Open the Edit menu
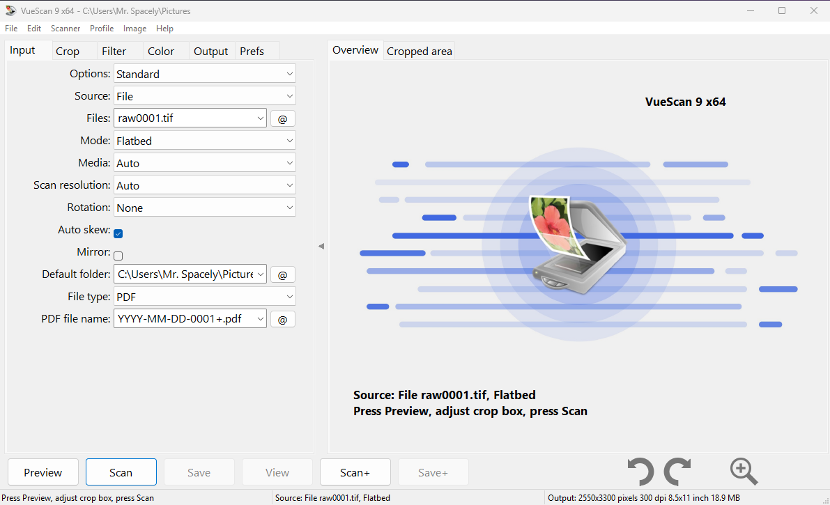This screenshot has height=505, width=830. coord(34,29)
